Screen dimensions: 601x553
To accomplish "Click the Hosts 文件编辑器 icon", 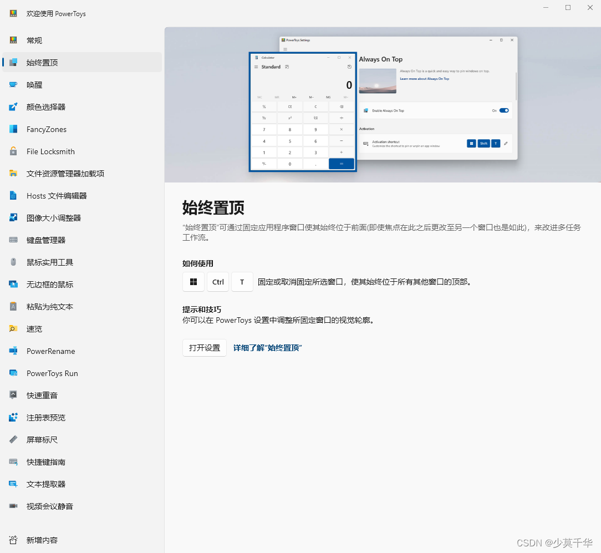I will point(13,196).
